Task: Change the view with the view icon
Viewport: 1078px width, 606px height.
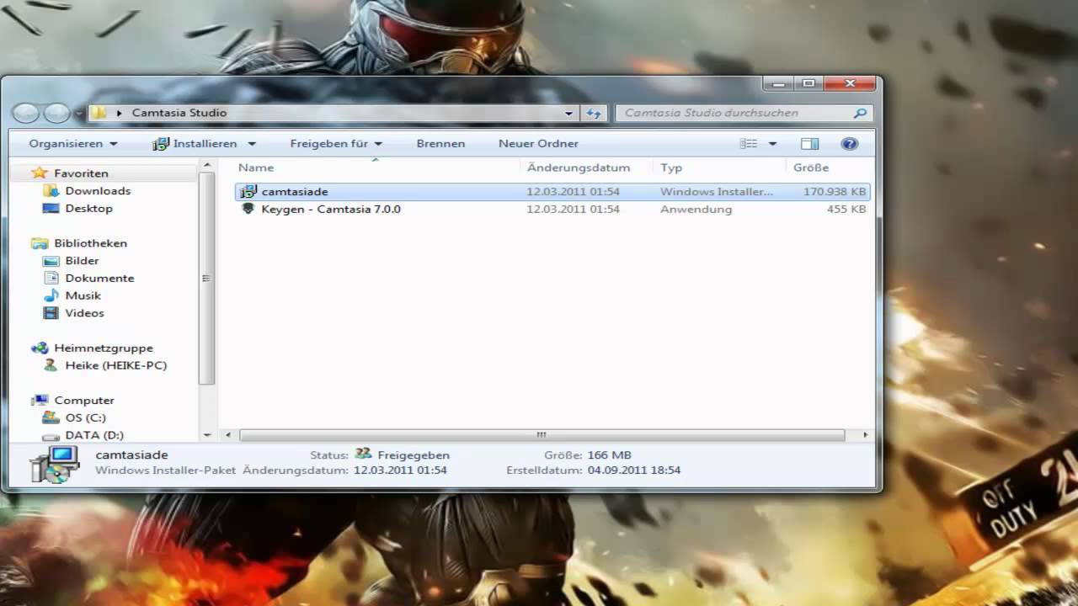Action: click(748, 144)
